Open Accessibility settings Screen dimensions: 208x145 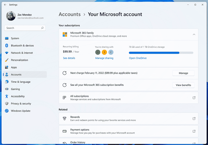click(x=25, y=96)
